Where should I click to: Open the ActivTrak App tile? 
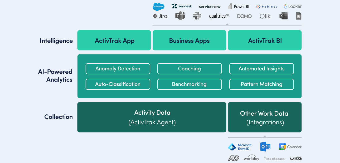(114, 40)
